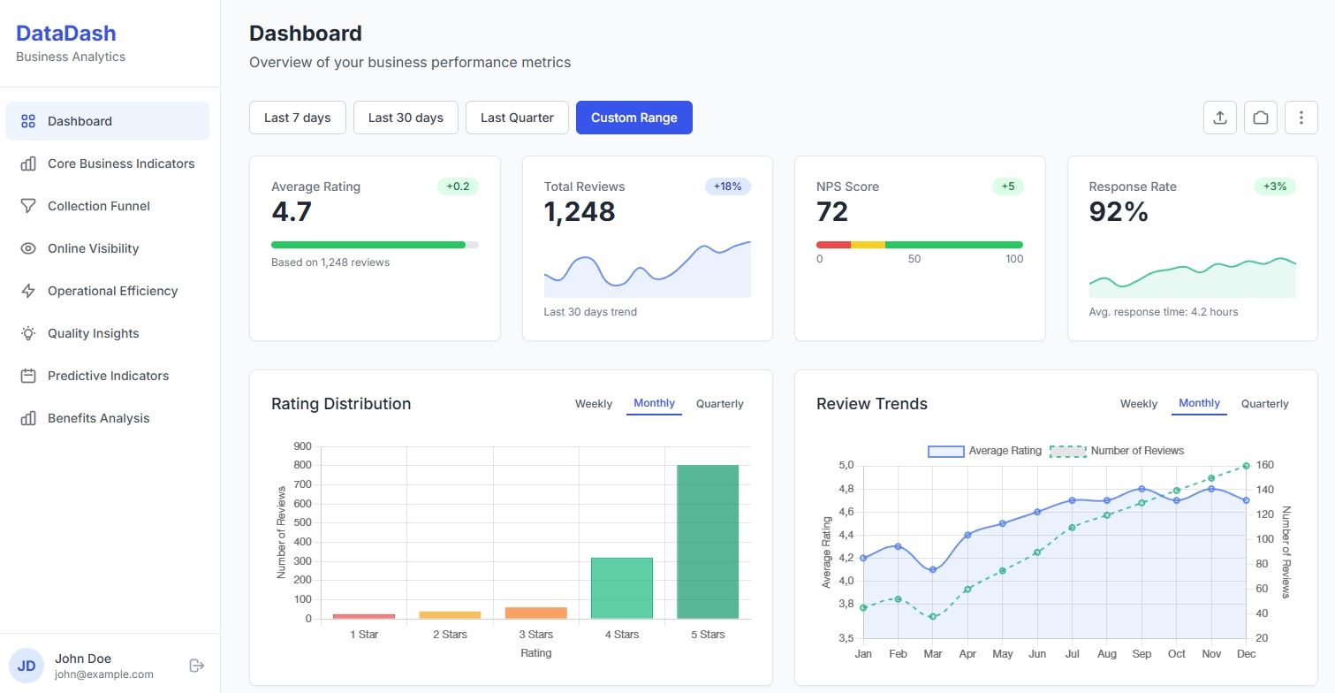Image resolution: width=1335 pixels, height=693 pixels.
Task: Select Last 30 days range
Action: (x=406, y=118)
